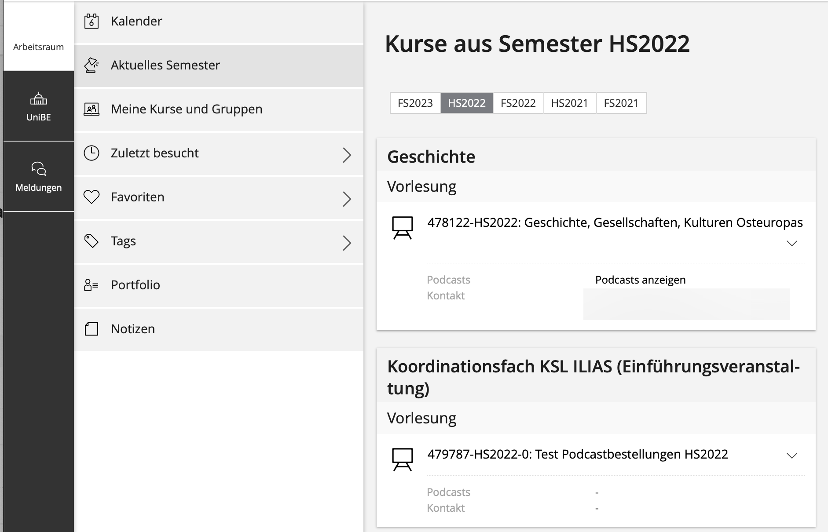The width and height of the screenshot is (828, 532).
Task: Click the Meine Kurse und Gruppen icon
Action: coord(92,109)
